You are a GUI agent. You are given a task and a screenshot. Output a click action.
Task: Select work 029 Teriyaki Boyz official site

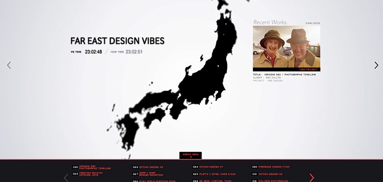[x=87, y=173]
